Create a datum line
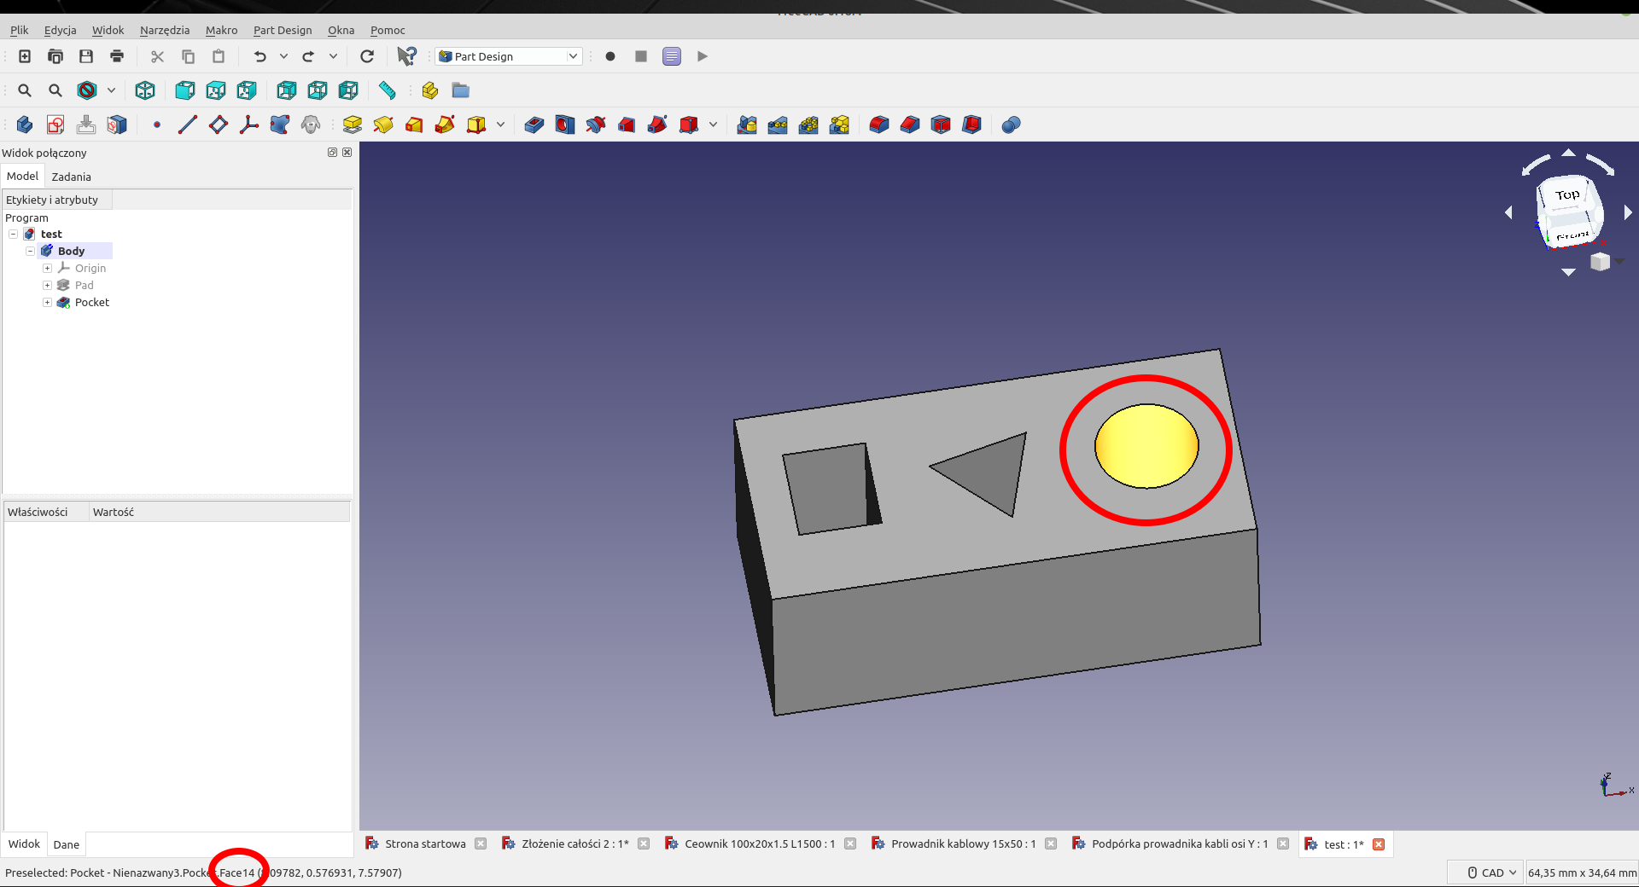 (188, 125)
